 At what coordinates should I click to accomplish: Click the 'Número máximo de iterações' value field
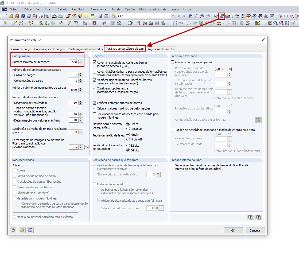(x=73, y=62)
